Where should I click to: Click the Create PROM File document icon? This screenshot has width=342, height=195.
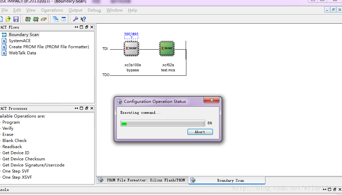point(4,47)
